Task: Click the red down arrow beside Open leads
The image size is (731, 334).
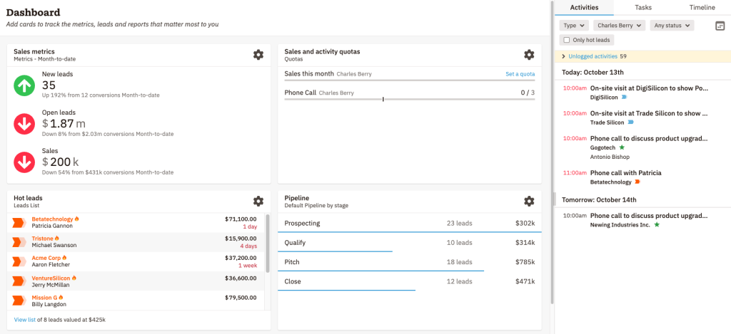Action: pos(23,125)
